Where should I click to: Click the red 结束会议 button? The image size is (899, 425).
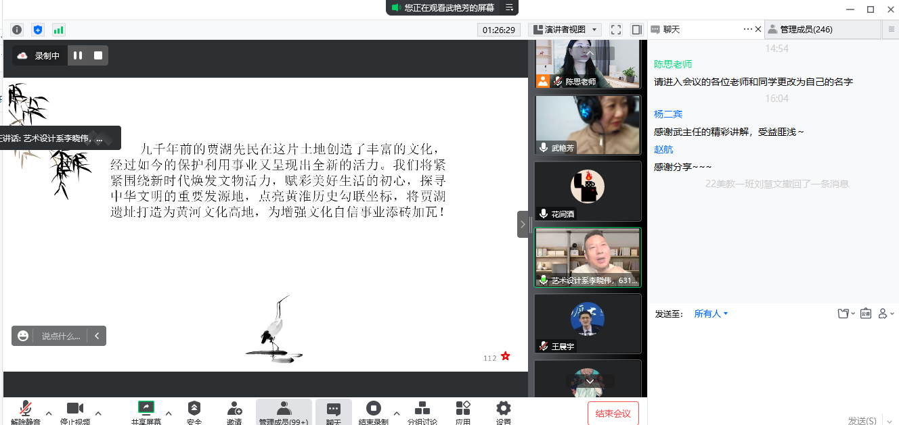(x=613, y=414)
